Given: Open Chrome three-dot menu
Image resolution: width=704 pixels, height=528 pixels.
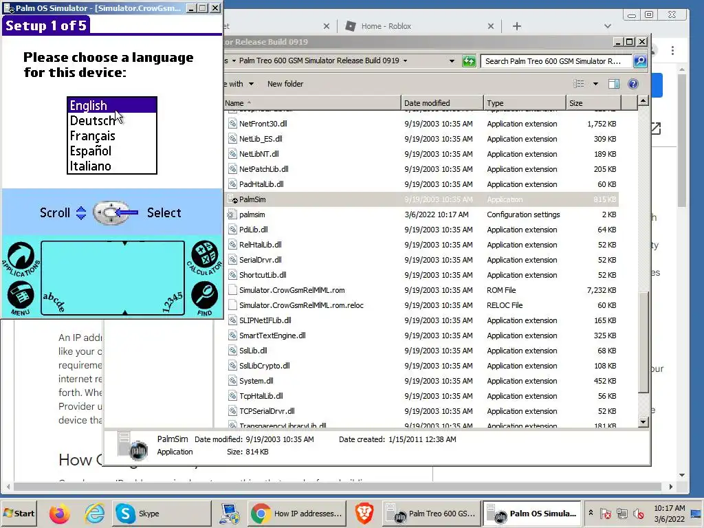Looking at the screenshot, I should tap(672, 50).
